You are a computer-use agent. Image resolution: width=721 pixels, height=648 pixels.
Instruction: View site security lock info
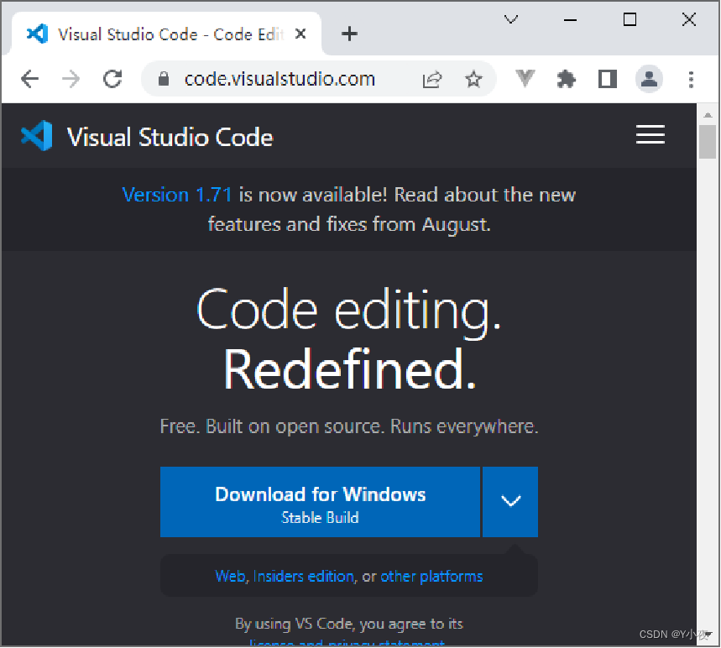point(163,79)
